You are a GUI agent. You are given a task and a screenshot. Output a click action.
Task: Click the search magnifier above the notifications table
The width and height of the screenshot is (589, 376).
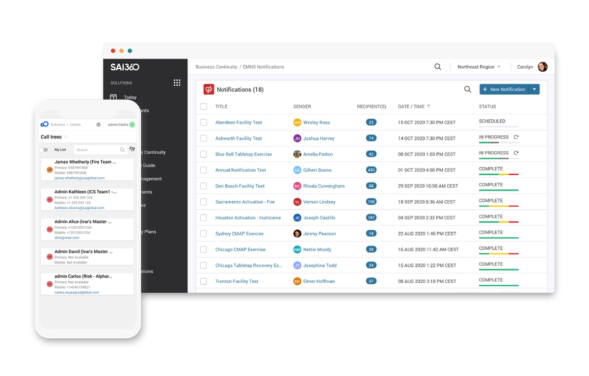click(x=467, y=89)
